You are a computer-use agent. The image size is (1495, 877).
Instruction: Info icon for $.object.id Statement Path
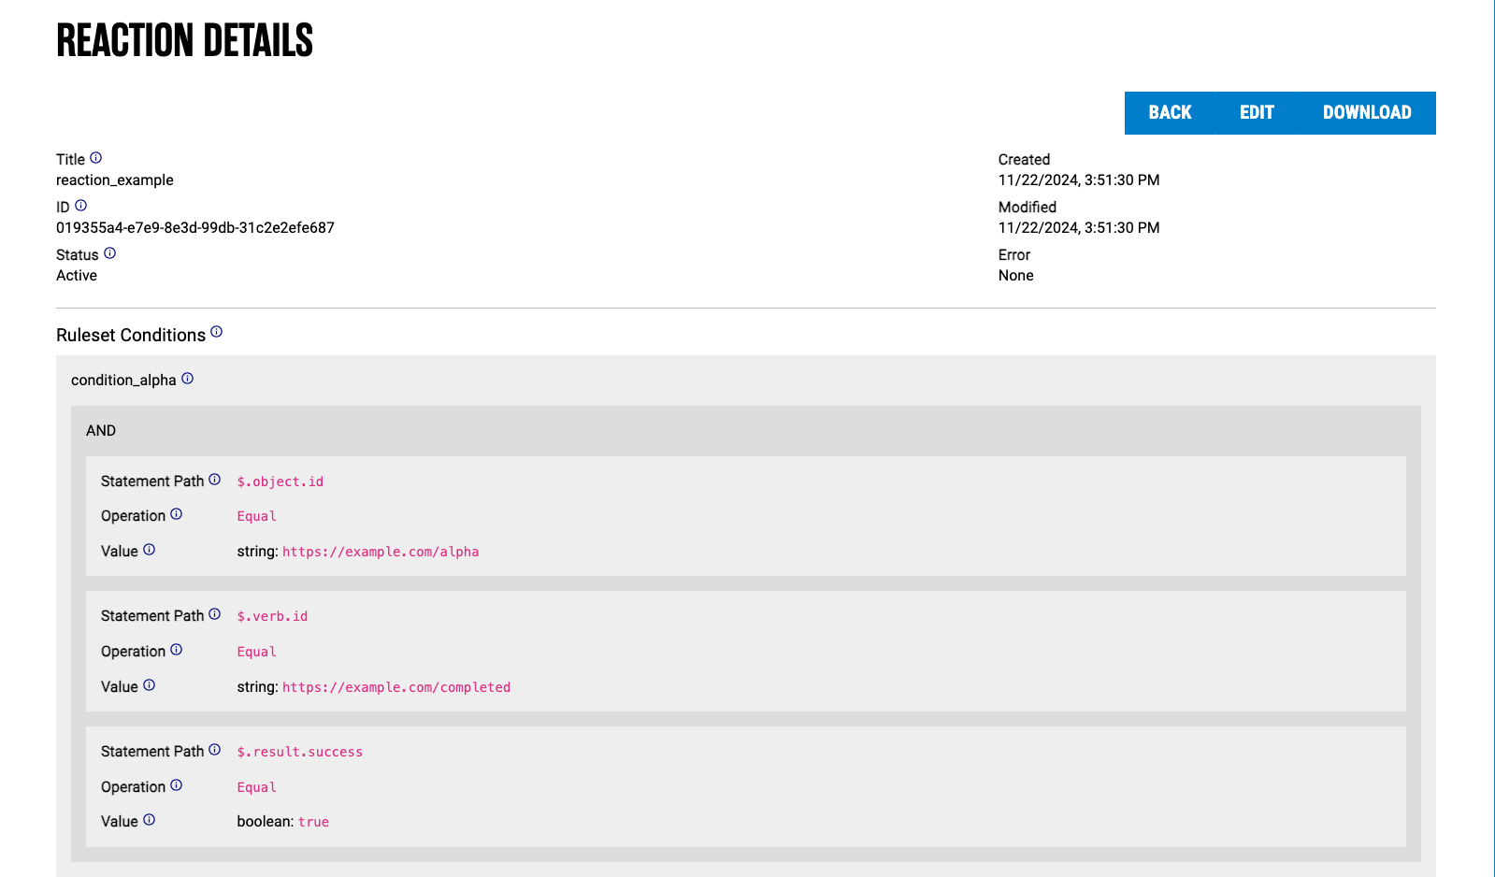pyautogui.click(x=214, y=480)
